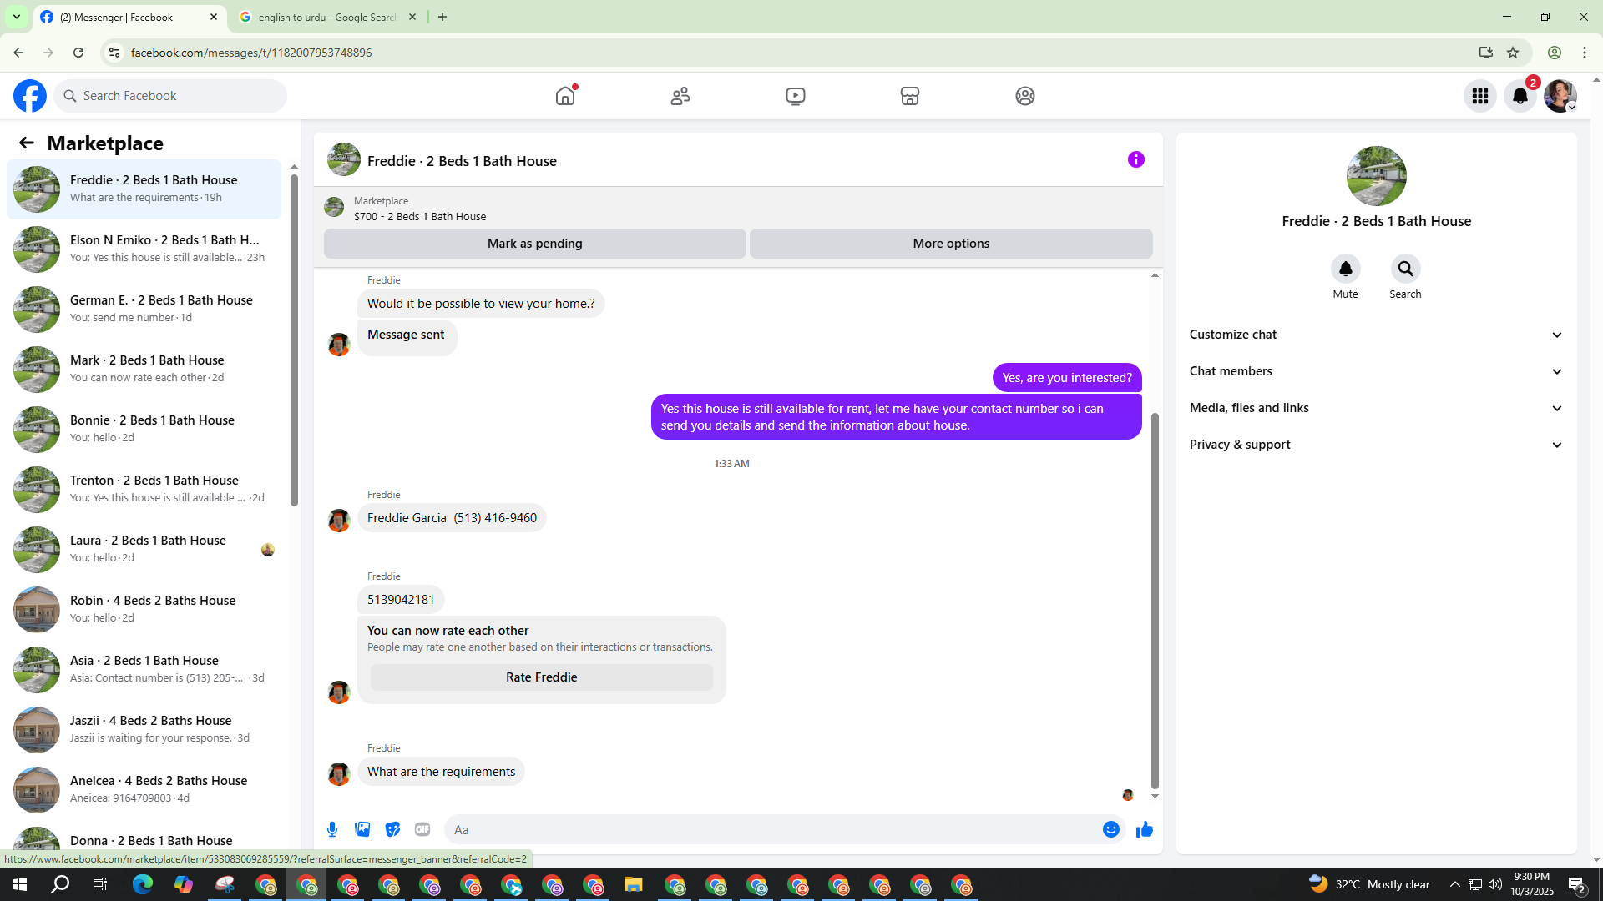Viewport: 1603px width, 901px height.
Task: Click the Search Facebook field
Action: coord(171,96)
